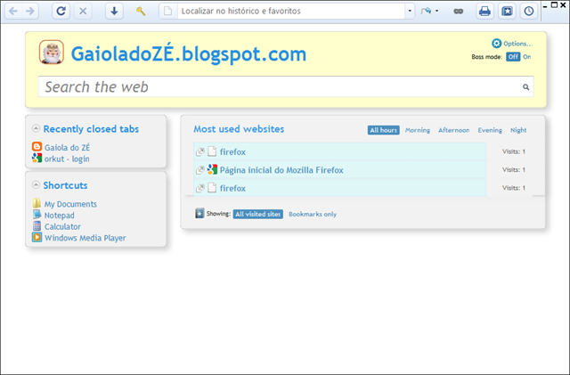Viewport: 570px width, 375px height.
Task: Click the page icon beside the address bar
Action: [168, 12]
